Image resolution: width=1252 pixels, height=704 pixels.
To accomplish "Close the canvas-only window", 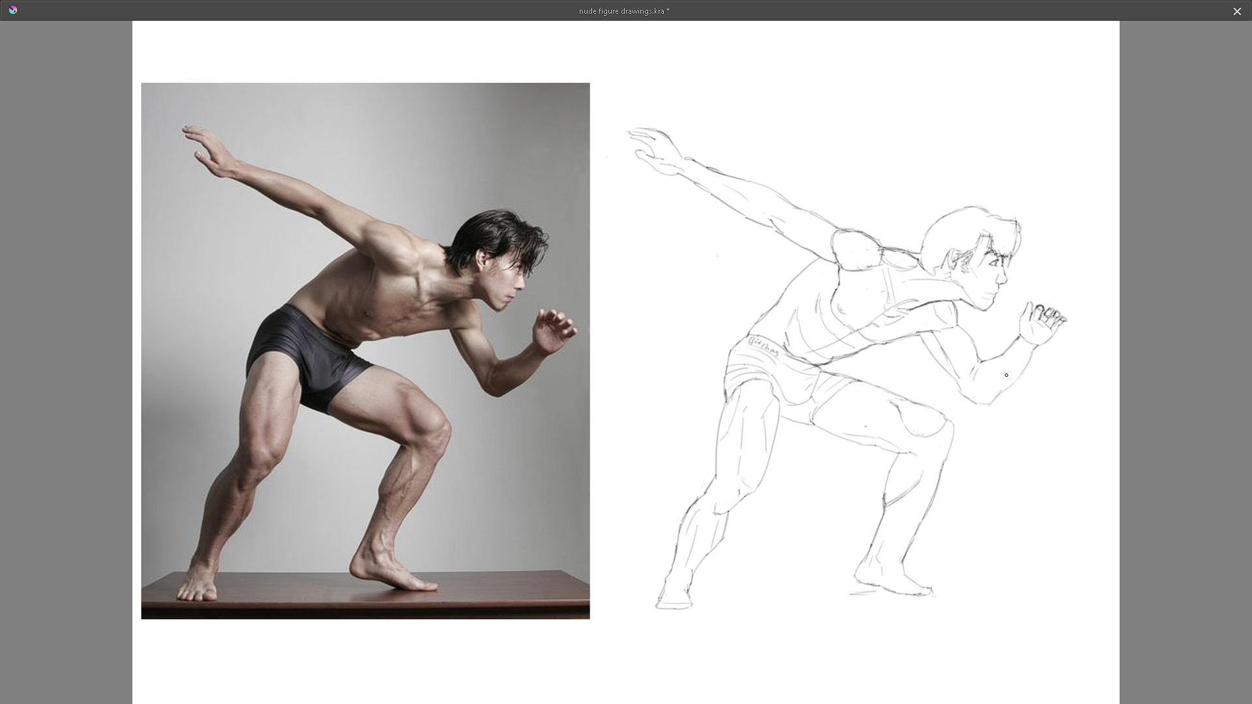I will (1237, 11).
